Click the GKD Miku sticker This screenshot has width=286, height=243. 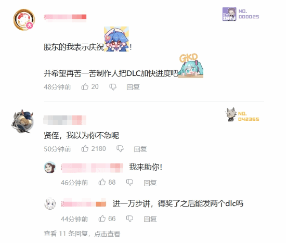(191, 66)
